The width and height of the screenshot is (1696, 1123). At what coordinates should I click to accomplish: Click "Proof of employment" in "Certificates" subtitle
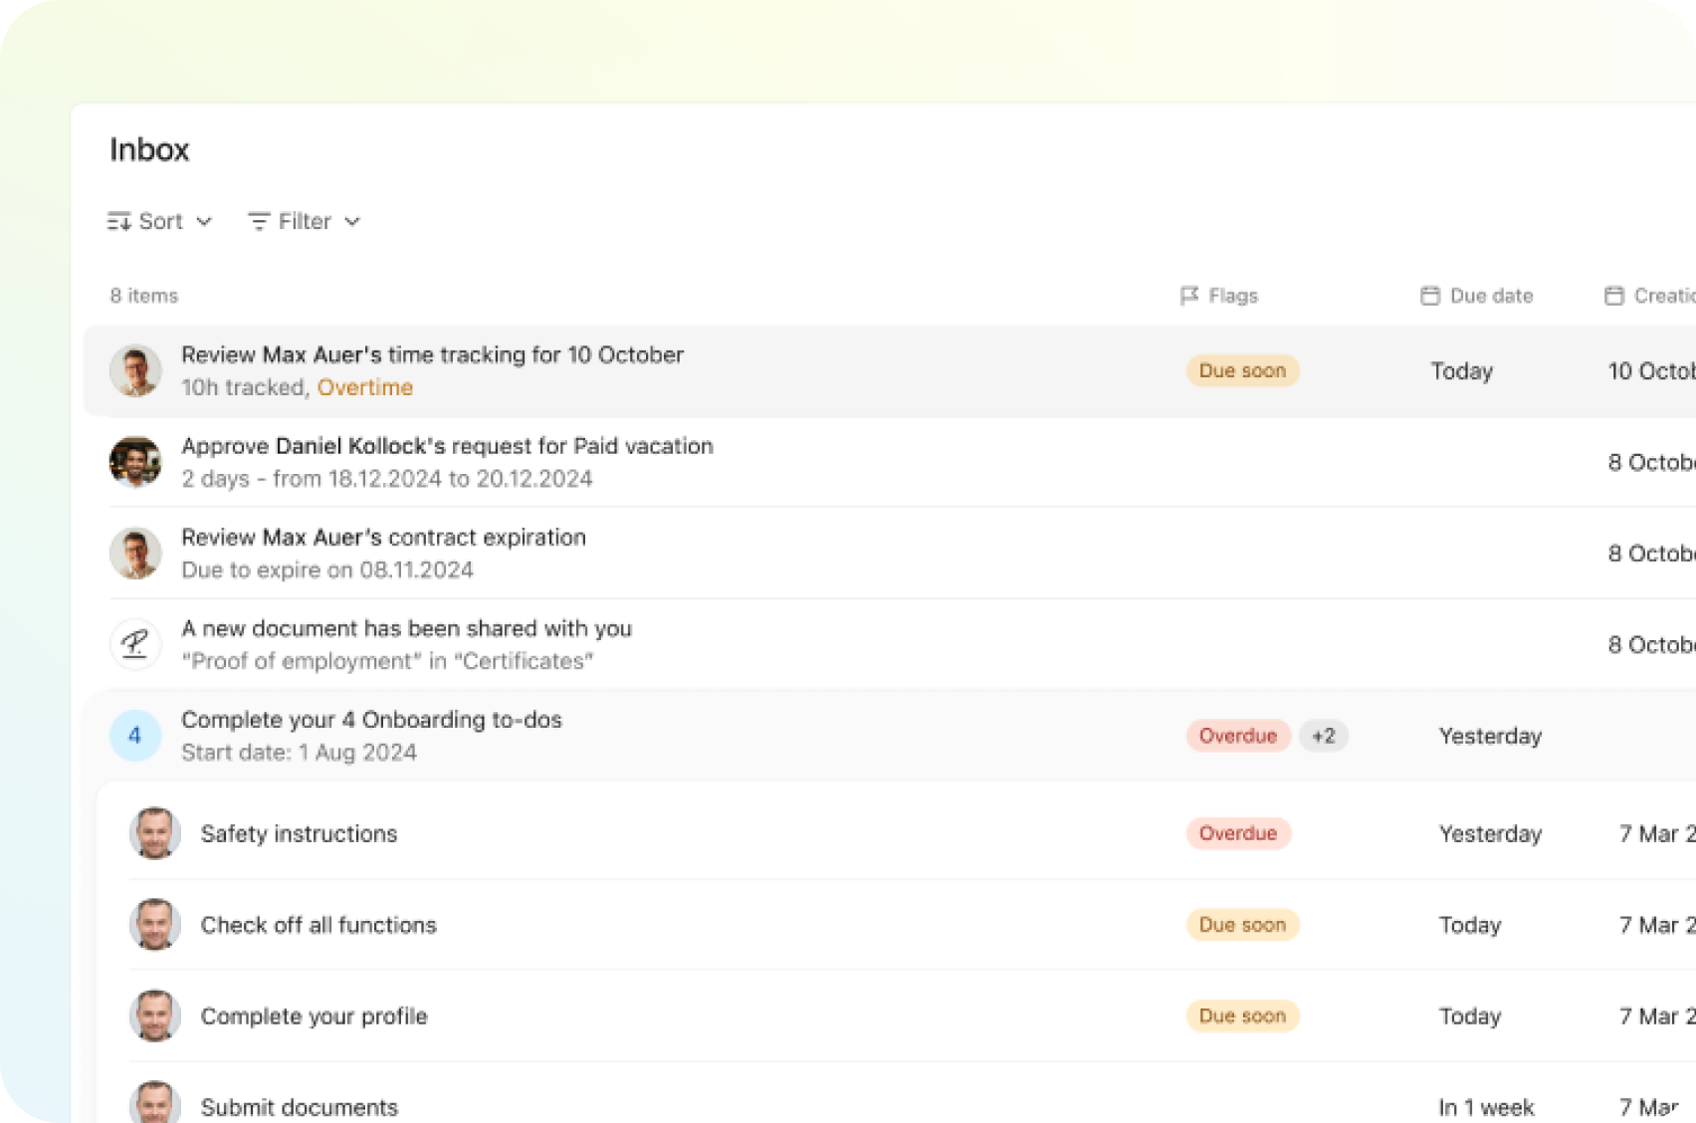point(387,661)
